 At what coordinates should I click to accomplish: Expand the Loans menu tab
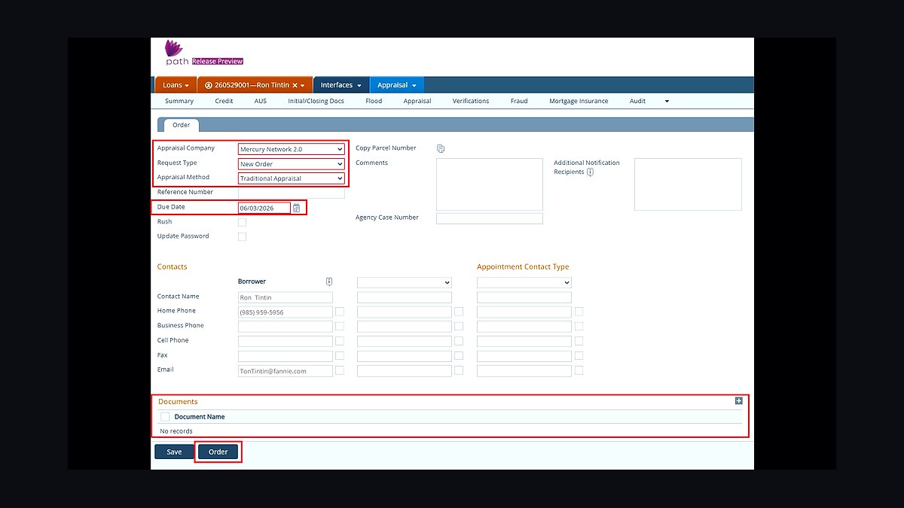(176, 85)
